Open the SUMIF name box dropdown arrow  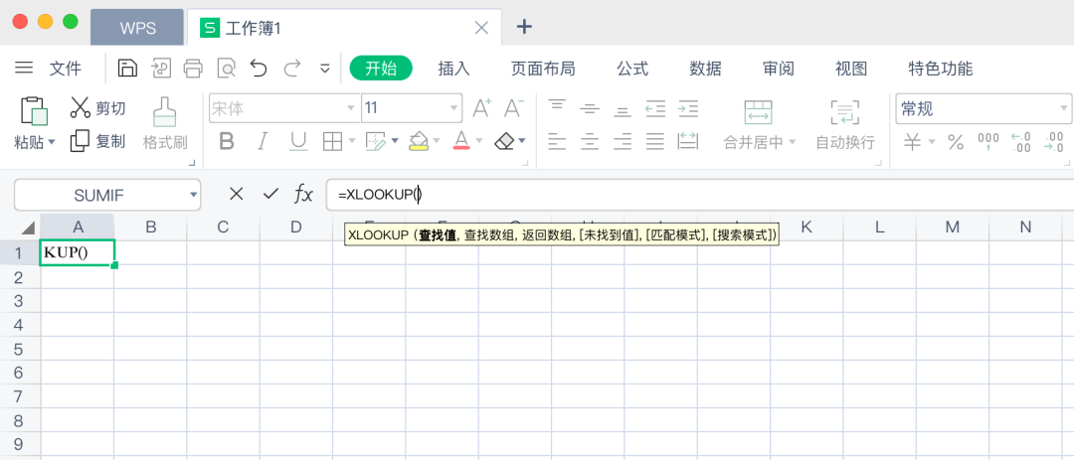[193, 195]
